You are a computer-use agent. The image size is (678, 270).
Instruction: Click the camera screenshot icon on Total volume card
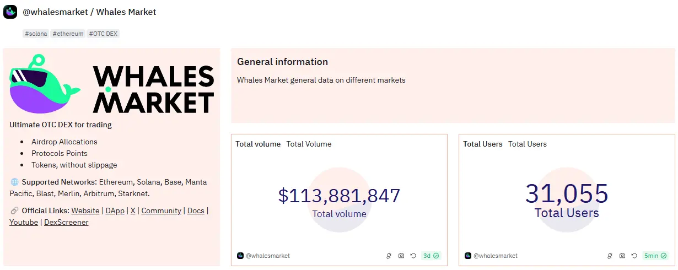(x=401, y=256)
